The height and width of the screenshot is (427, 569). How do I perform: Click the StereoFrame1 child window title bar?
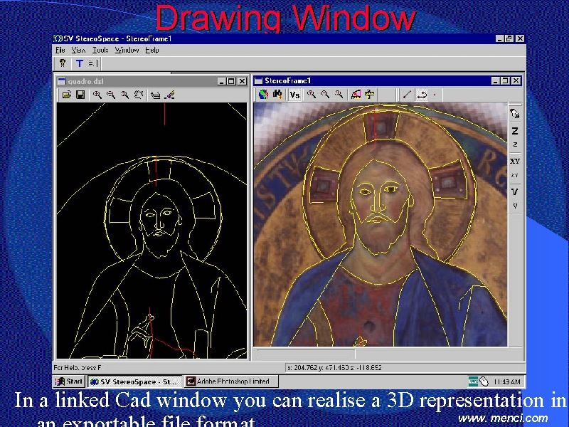point(388,80)
